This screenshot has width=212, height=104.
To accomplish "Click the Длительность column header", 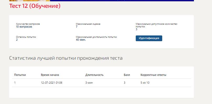I will (94, 75).
